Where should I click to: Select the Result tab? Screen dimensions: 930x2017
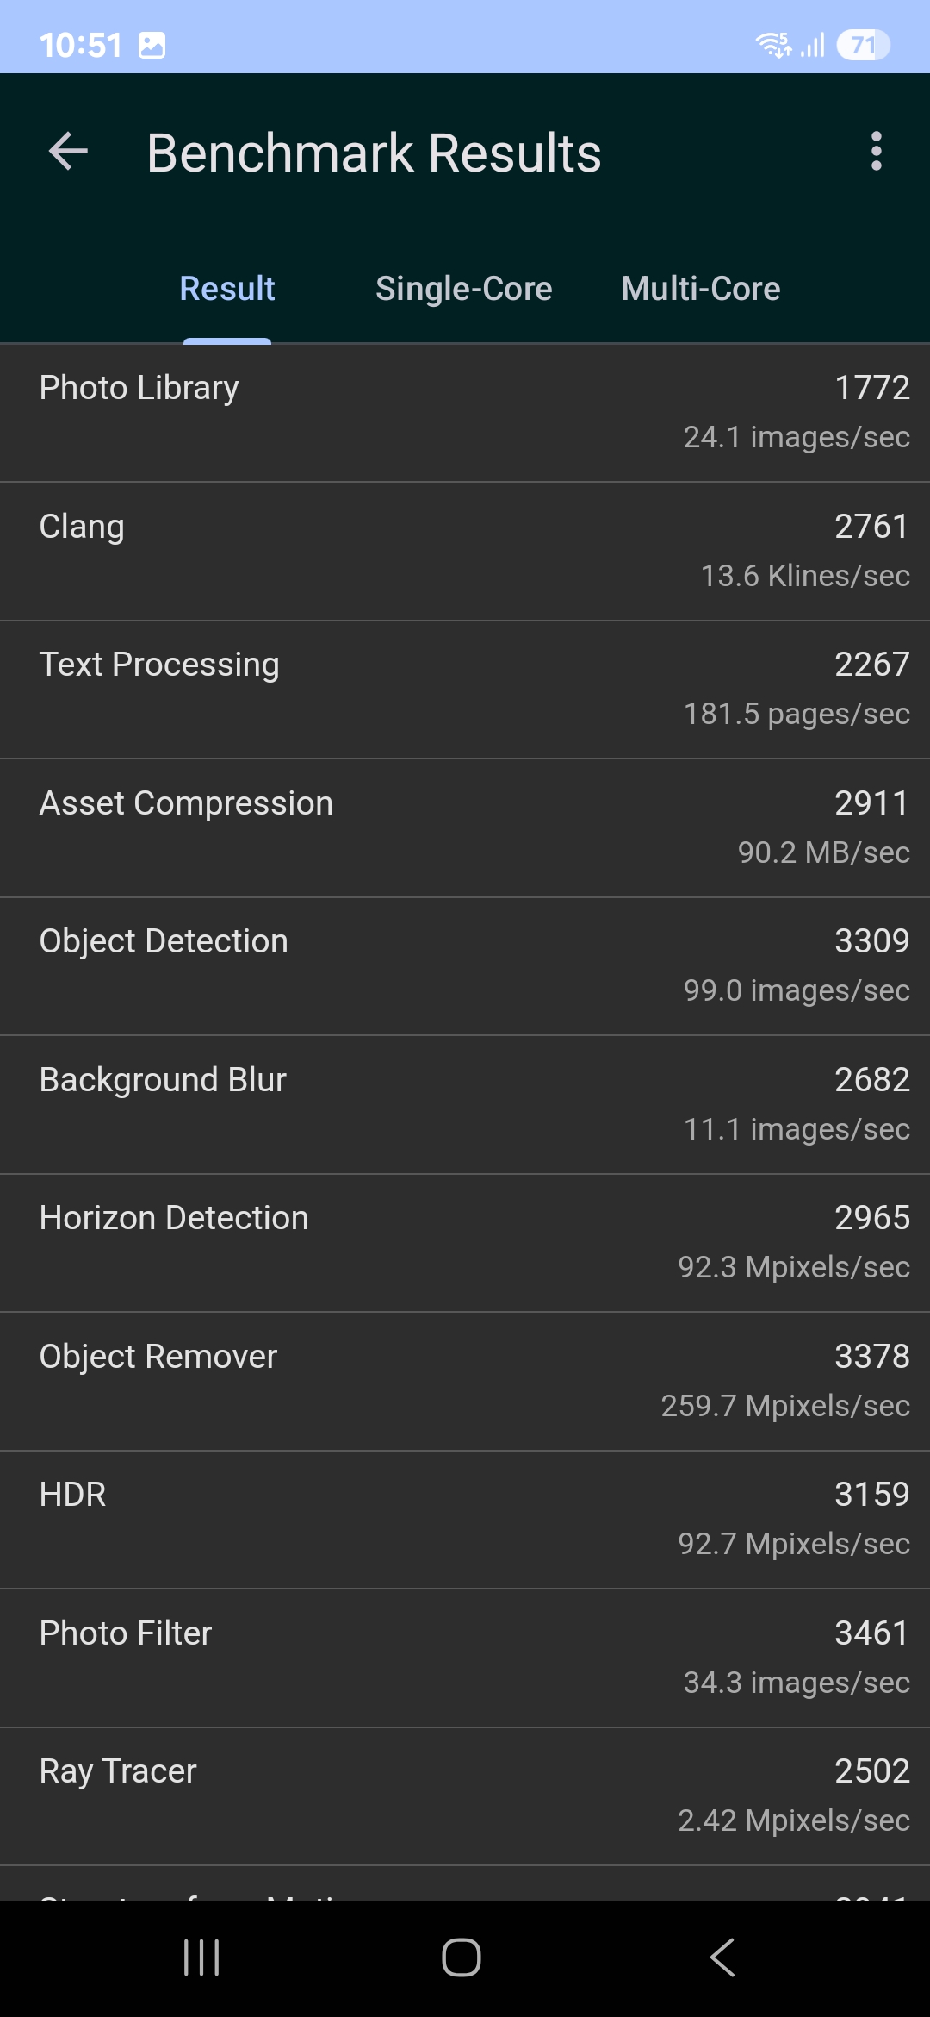227,289
